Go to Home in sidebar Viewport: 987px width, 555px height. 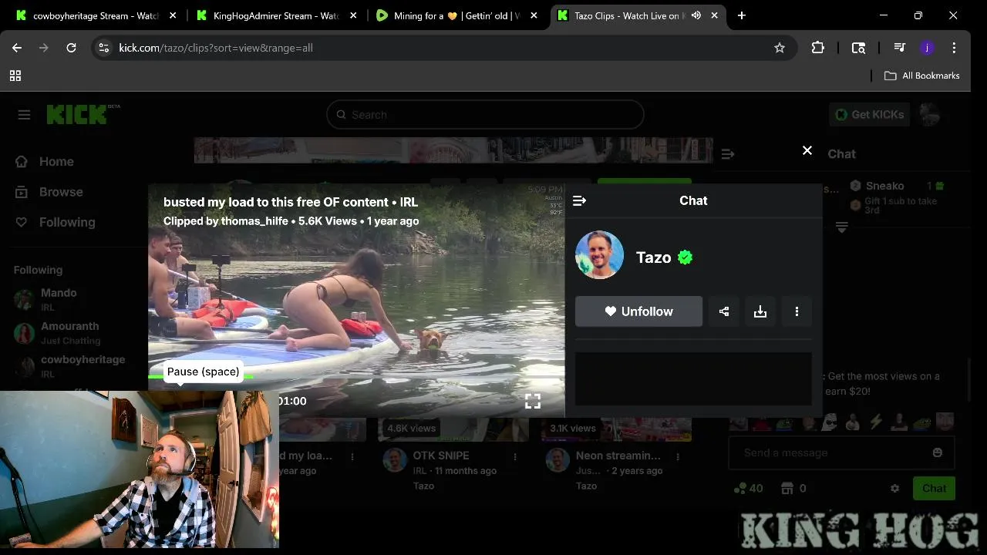pos(45,162)
